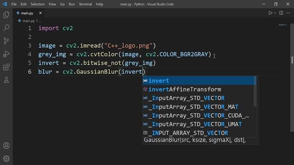Open editor More Actions ellipsis
Viewport: 294px width, 165px height.
point(288,13)
